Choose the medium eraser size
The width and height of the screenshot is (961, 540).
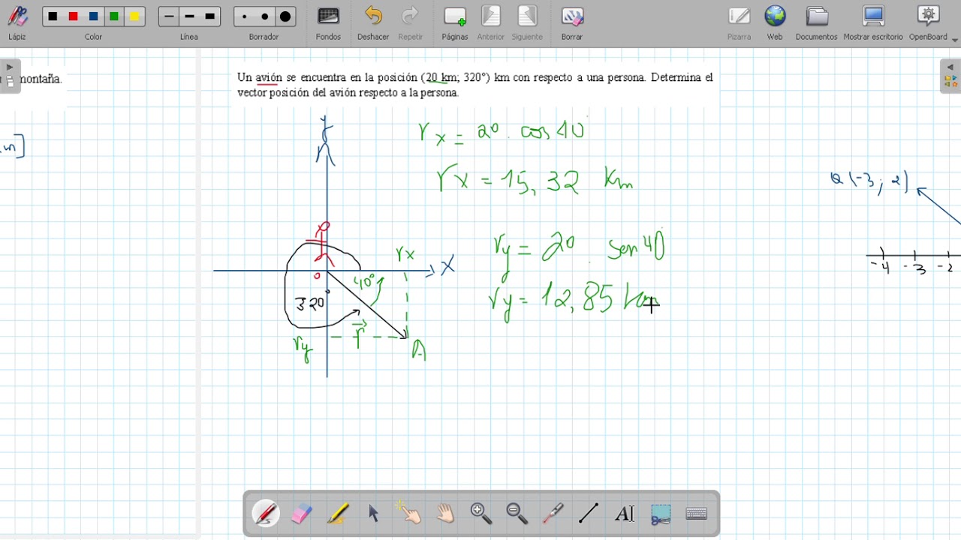264,16
